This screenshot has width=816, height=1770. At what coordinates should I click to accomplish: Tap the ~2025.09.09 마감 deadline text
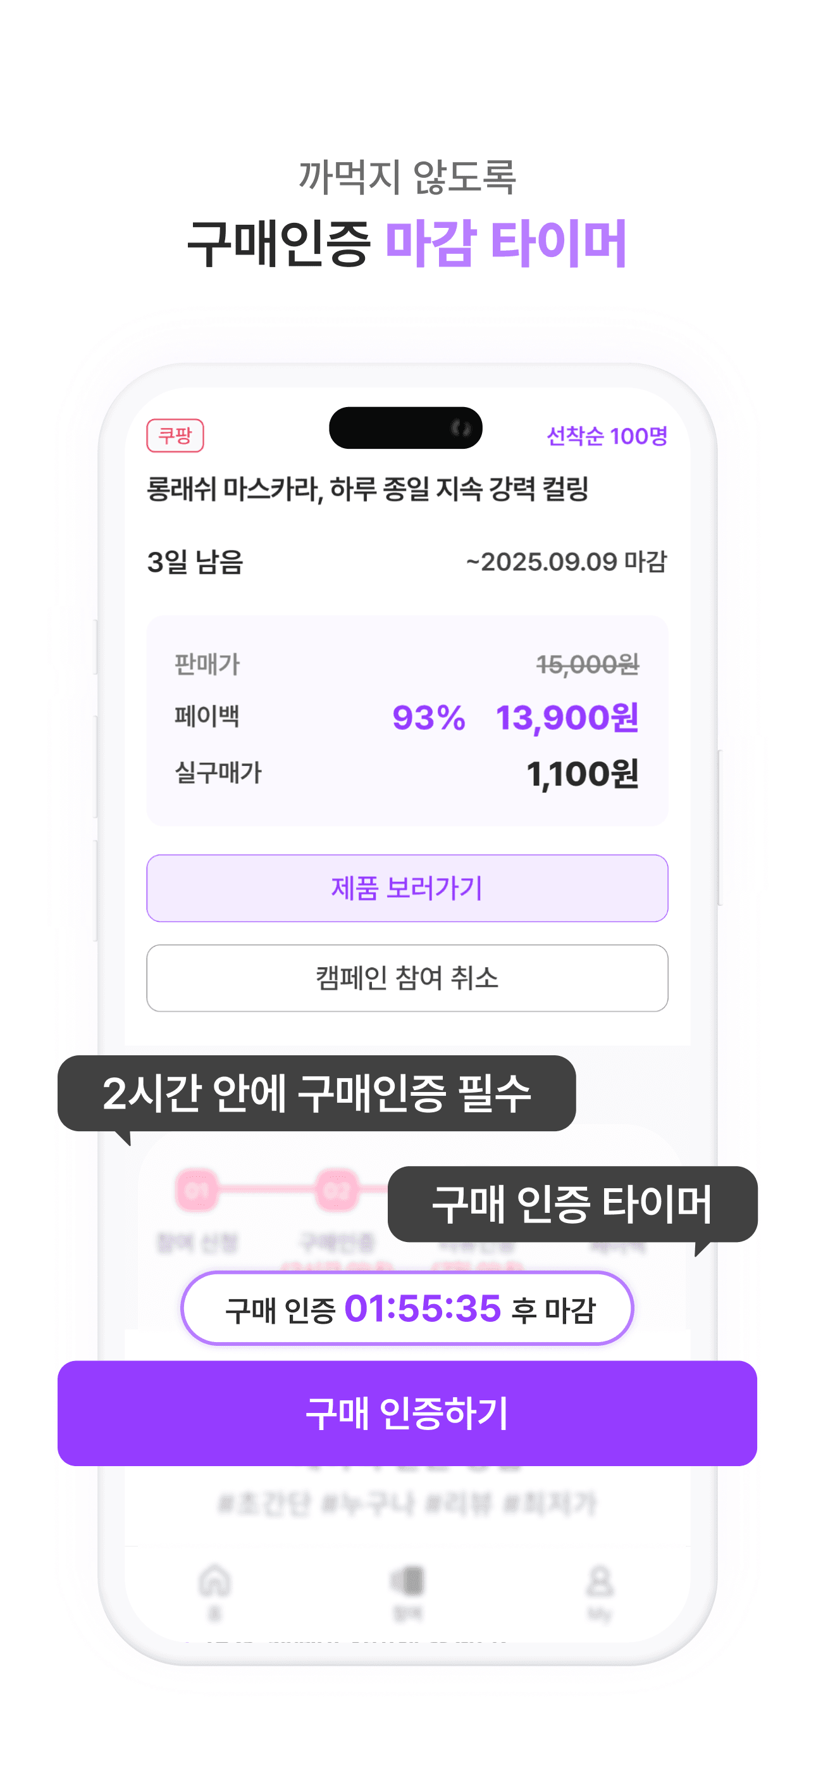click(x=566, y=562)
